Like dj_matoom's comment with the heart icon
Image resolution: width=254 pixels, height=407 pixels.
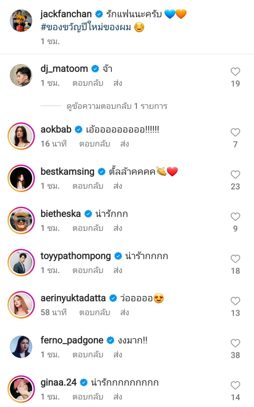pyautogui.click(x=235, y=72)
